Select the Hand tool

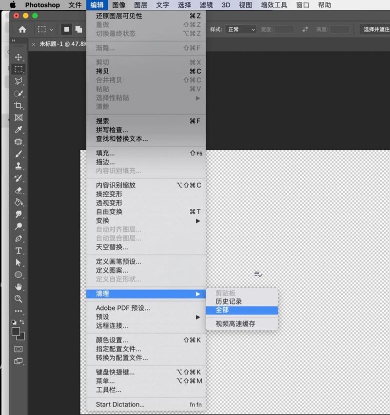[19, 286]
